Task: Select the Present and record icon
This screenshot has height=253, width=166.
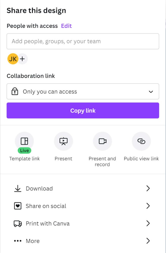Action: 102,141
